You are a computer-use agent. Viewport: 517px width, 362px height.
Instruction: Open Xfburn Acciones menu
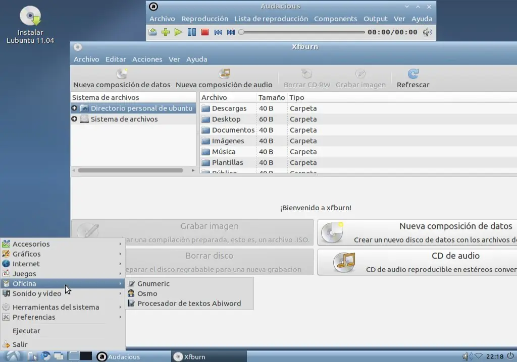147,59
